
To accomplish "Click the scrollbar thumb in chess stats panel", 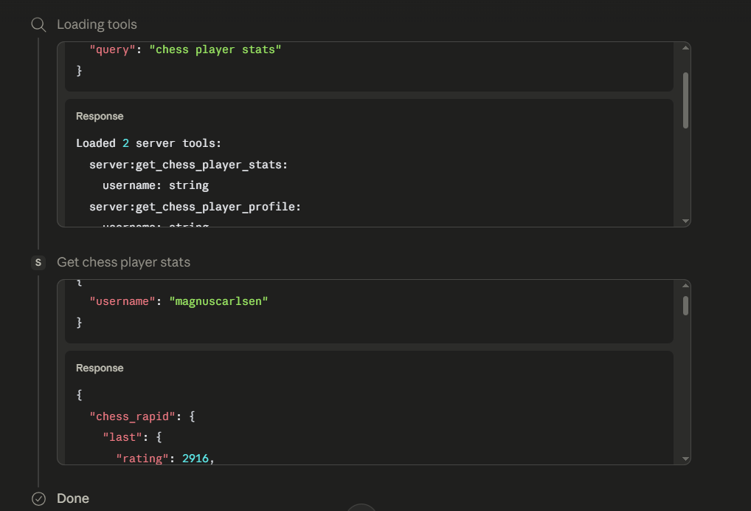I will click(x=685, y=306).
